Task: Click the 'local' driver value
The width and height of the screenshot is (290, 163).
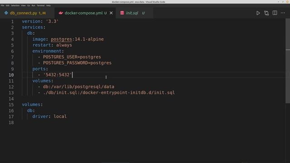Action: [60, 116]
